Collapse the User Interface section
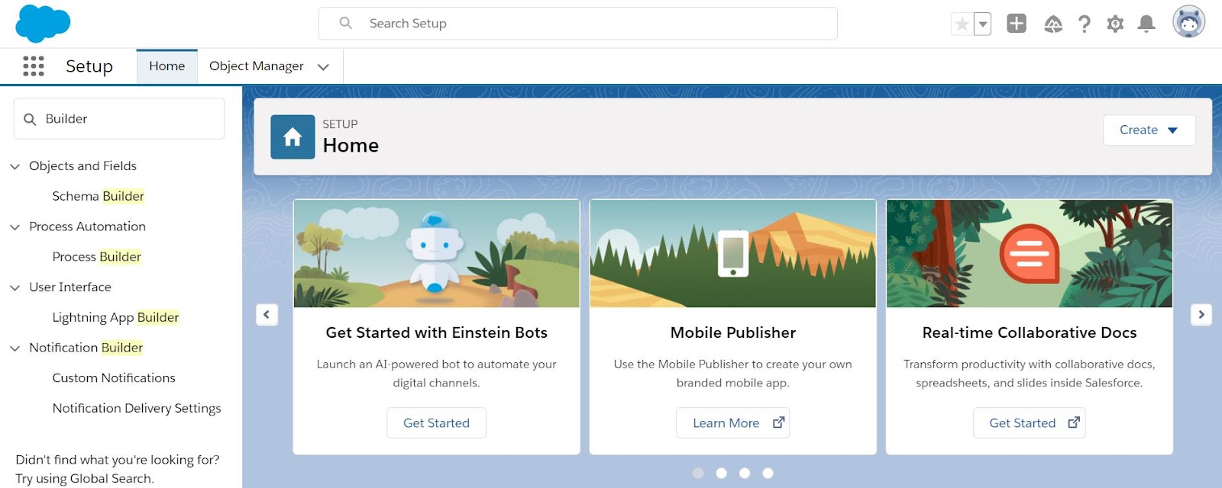The height and width of the screenshot is (488, 1222). coord(15,287)
